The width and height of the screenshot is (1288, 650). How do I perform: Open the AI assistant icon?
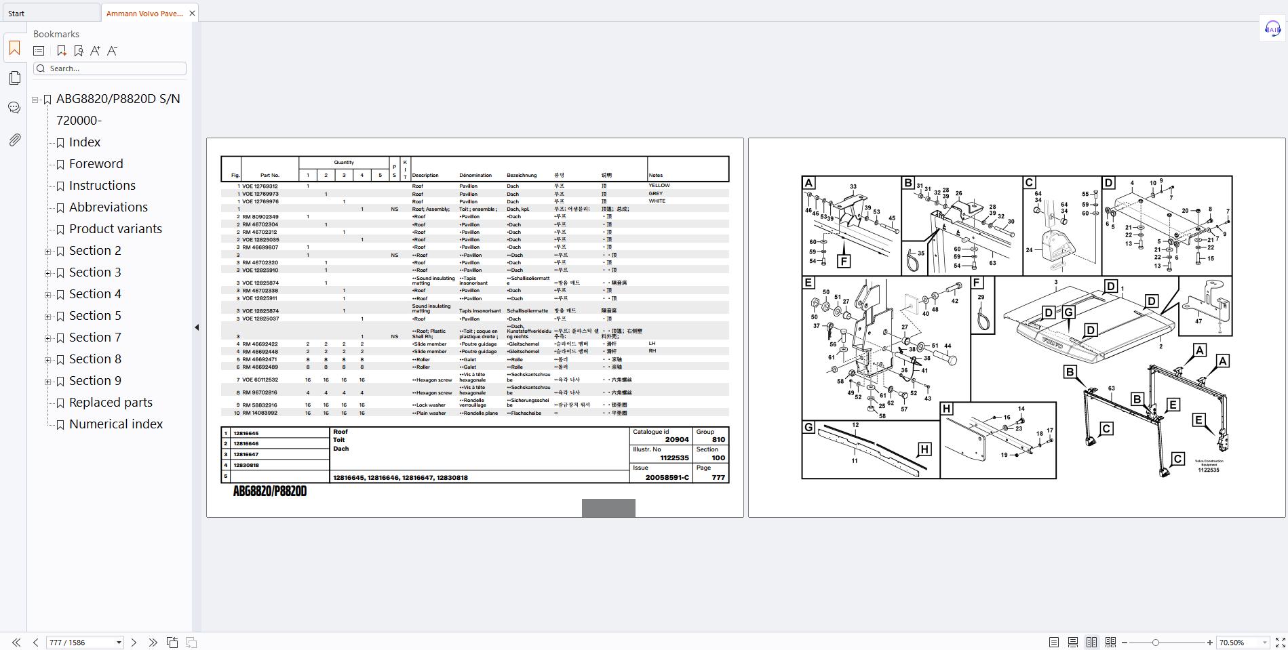tap(1272, 28)
